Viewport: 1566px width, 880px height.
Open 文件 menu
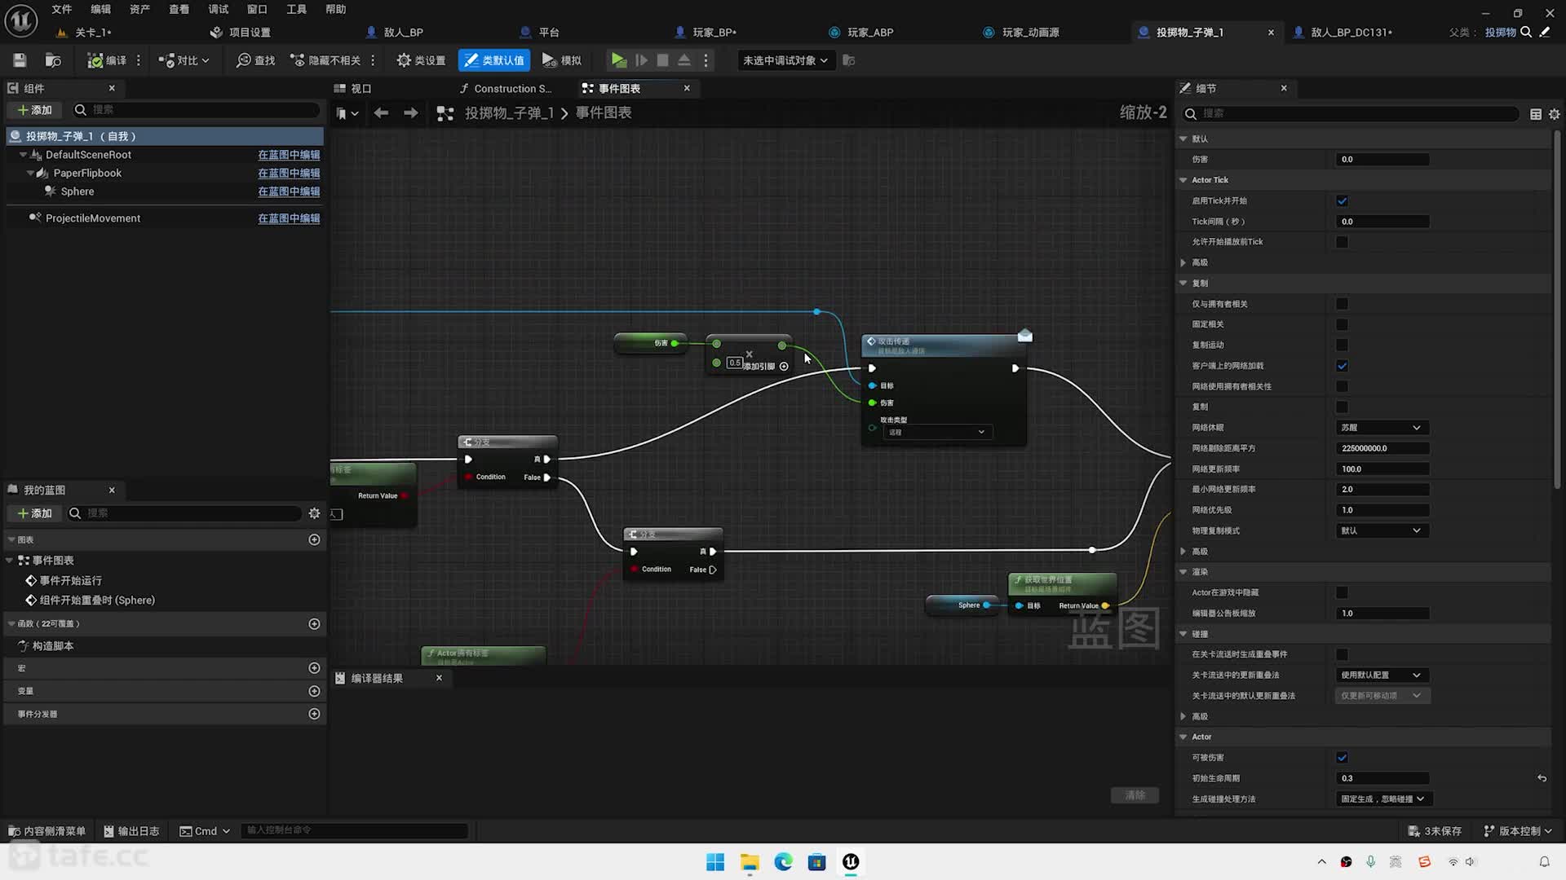(x=62, y=9)
